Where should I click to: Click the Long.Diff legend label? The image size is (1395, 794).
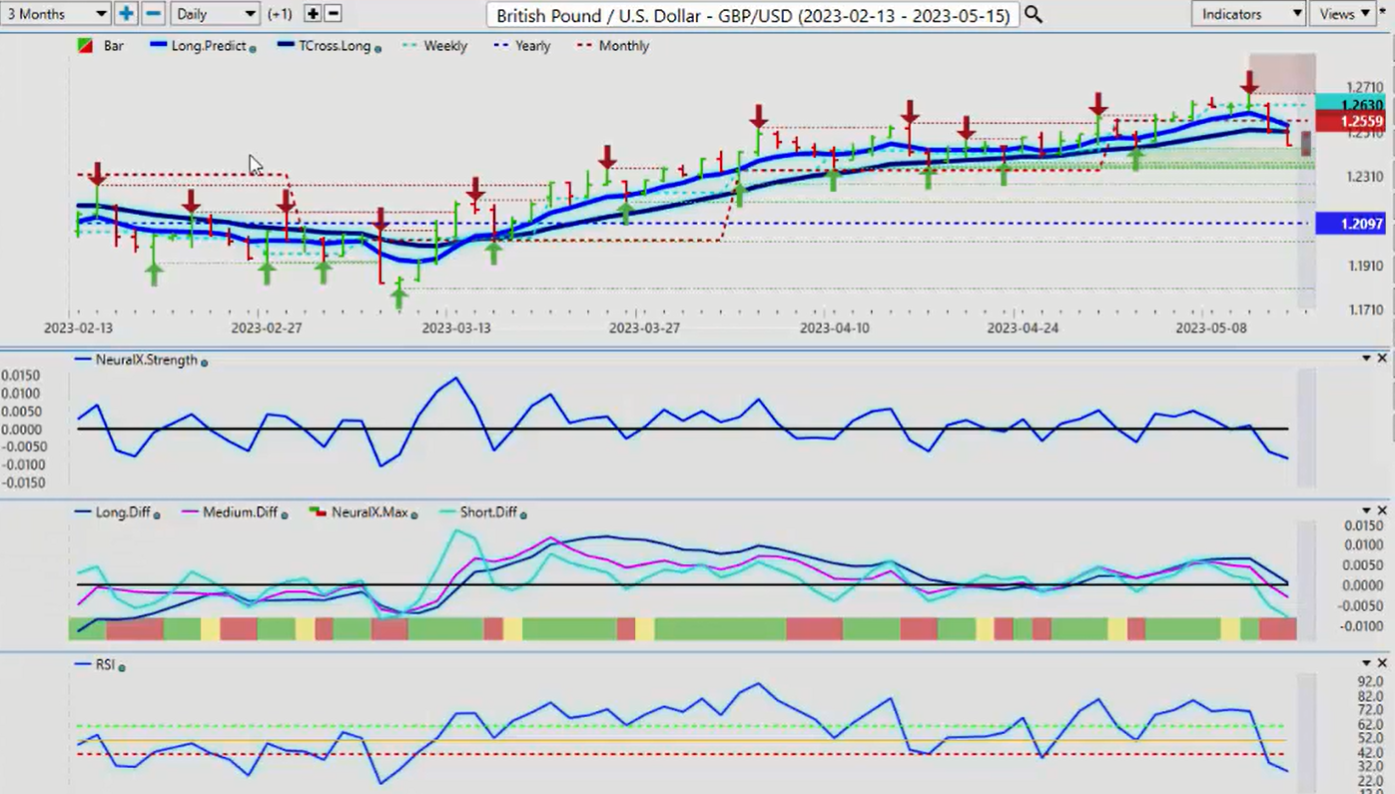(122, 512)
